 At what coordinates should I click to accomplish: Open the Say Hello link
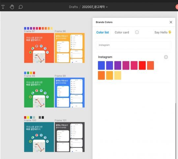[163, 32]
